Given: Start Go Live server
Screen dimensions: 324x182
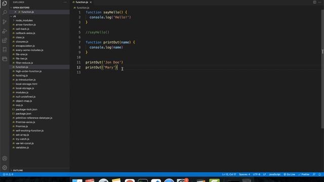Looking at the screenshot, I should [x=289, y=174].
